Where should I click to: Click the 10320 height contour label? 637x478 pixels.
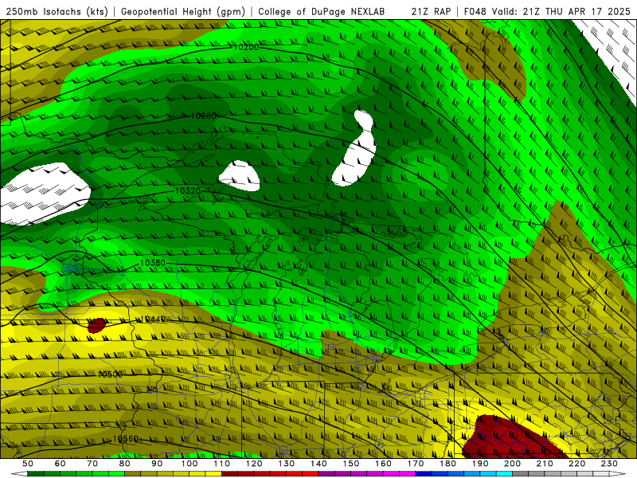click(x=188, y=190)
